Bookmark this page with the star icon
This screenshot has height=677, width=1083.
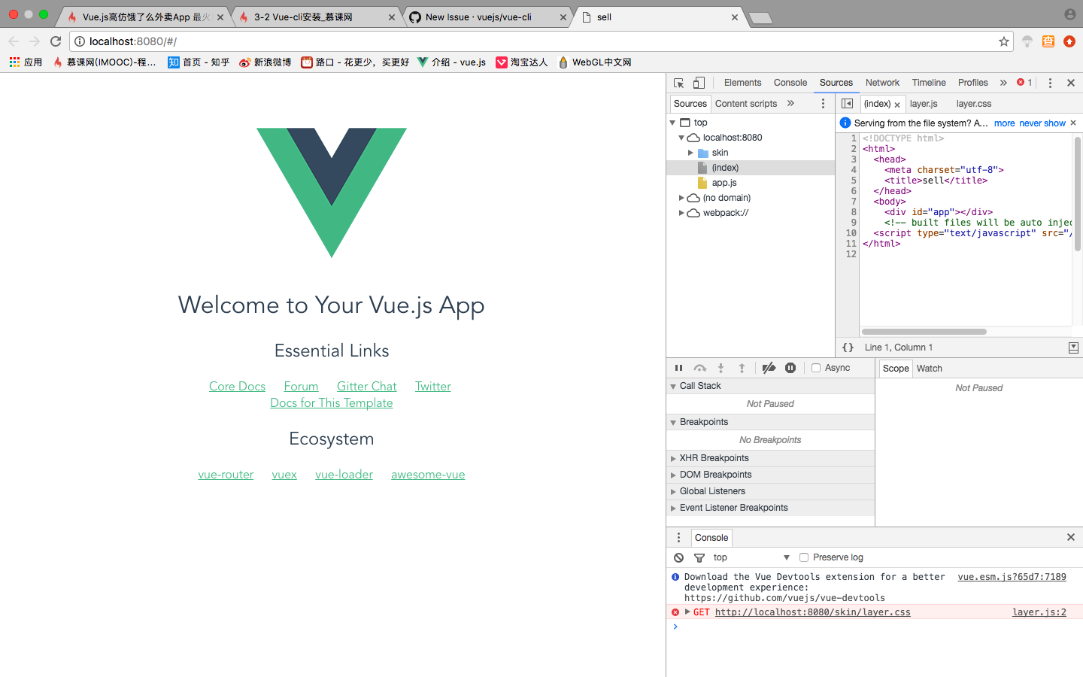[1003, 41]
